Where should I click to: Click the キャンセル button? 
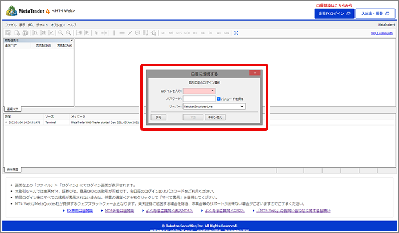click(x=215, y=117)
